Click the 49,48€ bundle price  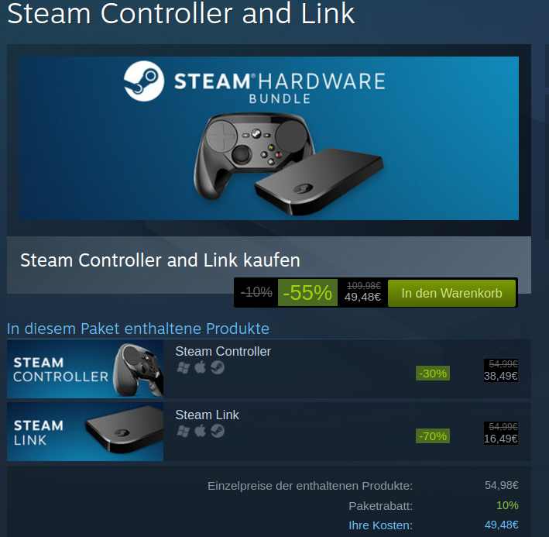pos(362,297)
